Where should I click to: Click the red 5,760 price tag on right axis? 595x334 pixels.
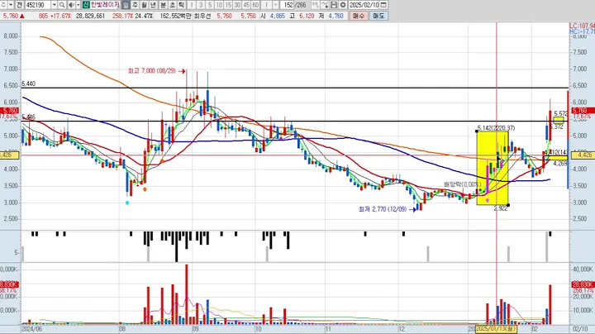(582, 111)
